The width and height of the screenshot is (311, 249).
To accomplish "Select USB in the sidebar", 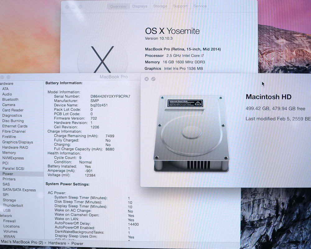I will (7, 210).
